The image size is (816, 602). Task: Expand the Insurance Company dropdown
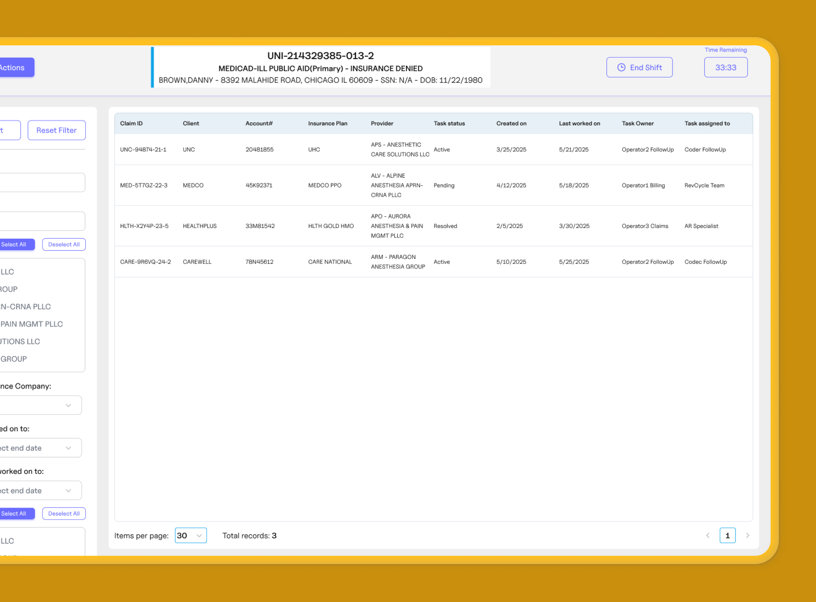[x=40, y=405]
